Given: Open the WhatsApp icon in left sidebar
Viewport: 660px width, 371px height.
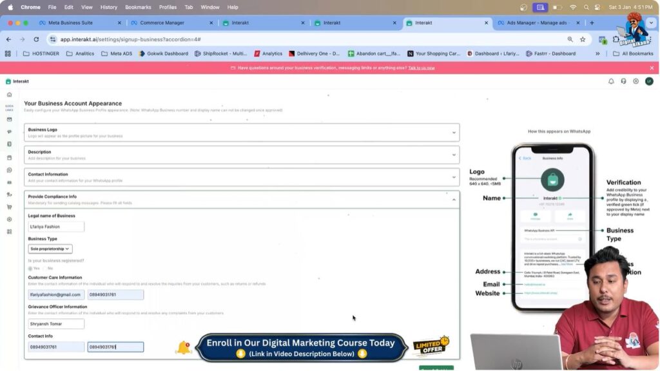Looking at the screenshot, I should (x=9, y=170).
